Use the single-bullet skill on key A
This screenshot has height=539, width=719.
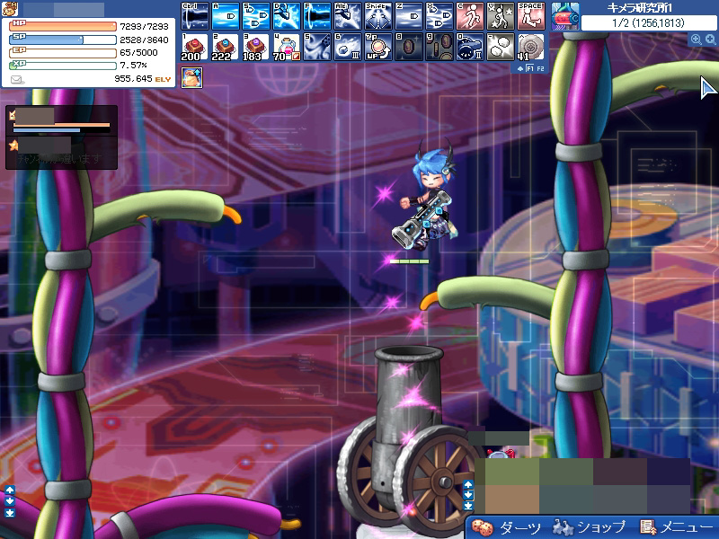coord(226,16)
